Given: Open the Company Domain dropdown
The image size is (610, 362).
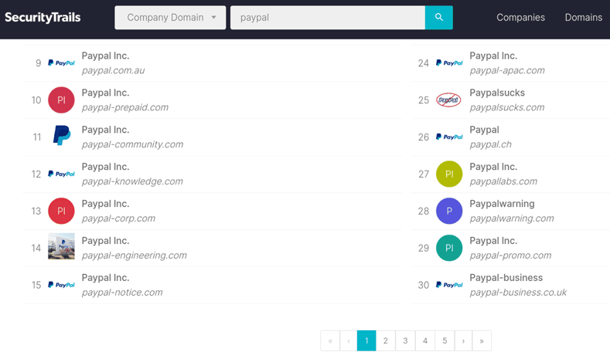Looking at the screenshot, I should tap(170, 18).
